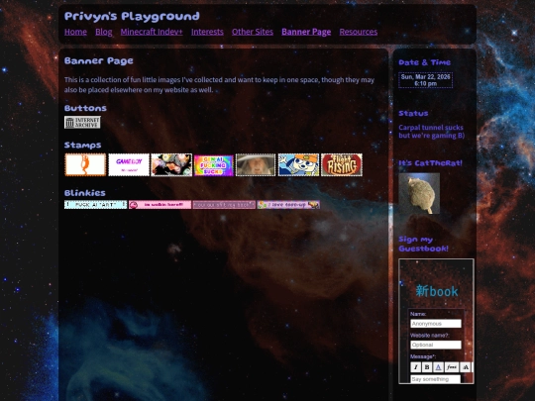Click the Internet Archive button image

click(x=82, y=122)
